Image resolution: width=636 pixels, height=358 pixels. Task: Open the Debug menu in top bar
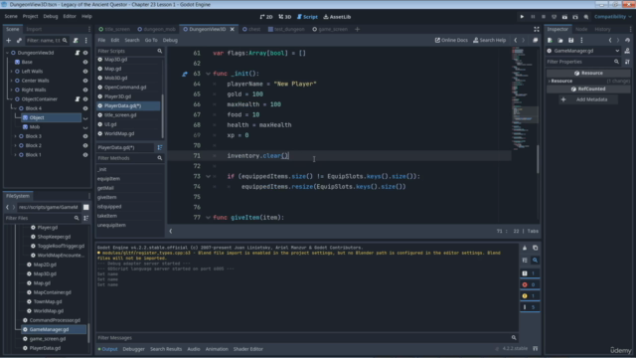click(51, 16)
